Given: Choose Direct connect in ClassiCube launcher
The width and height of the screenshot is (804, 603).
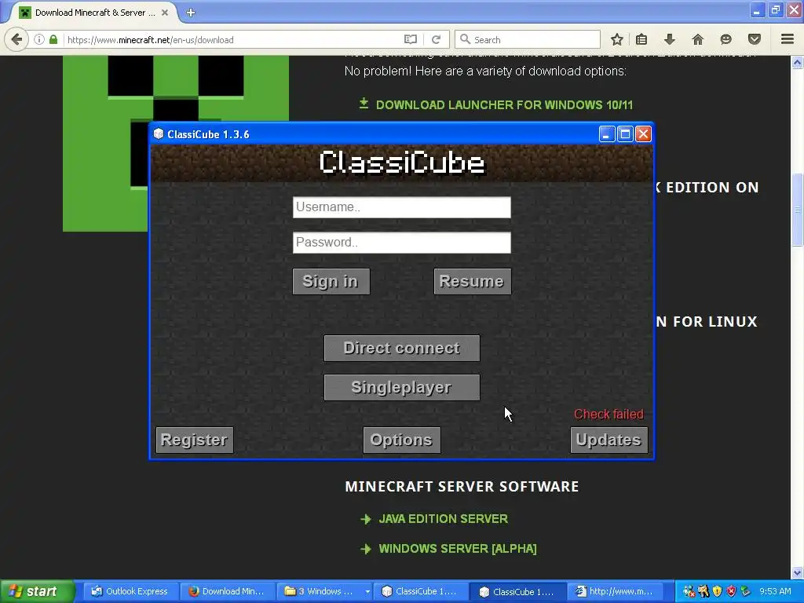Looking at the screenshot, I should [401, 348].
